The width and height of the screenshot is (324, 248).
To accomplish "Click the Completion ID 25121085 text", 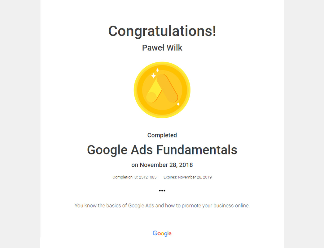I will [134, 177].
